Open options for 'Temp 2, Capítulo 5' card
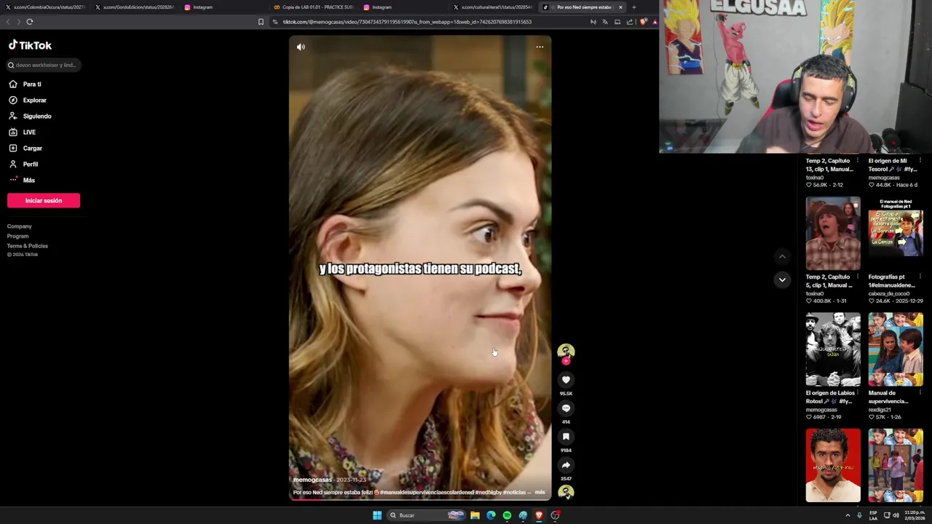Viewport: 932px width, 524px height. tap(857, 277)
